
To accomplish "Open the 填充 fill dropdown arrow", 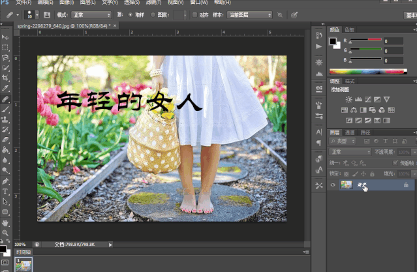I will (414, 174).
